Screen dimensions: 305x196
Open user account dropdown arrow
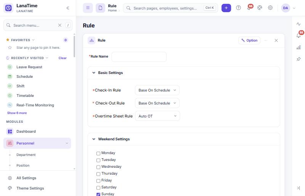[294, 8]
